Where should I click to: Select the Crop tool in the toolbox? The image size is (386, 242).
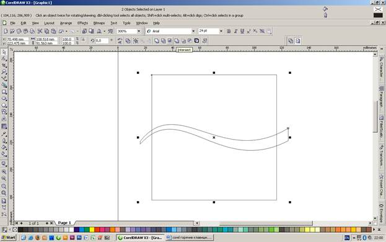(4, 65)
